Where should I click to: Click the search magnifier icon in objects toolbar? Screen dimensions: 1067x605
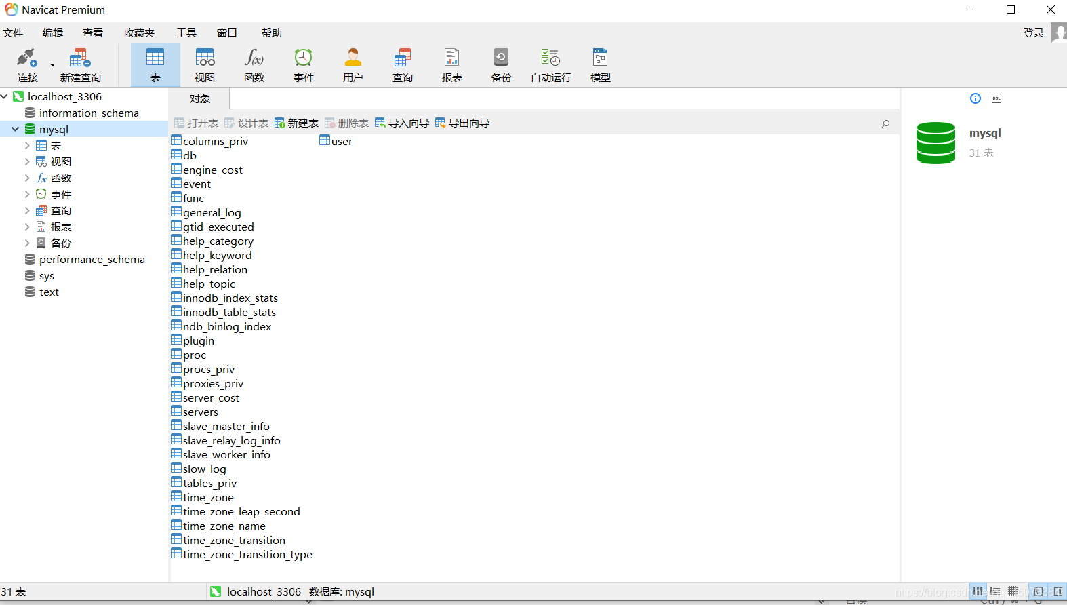click(x=885, y=123)
